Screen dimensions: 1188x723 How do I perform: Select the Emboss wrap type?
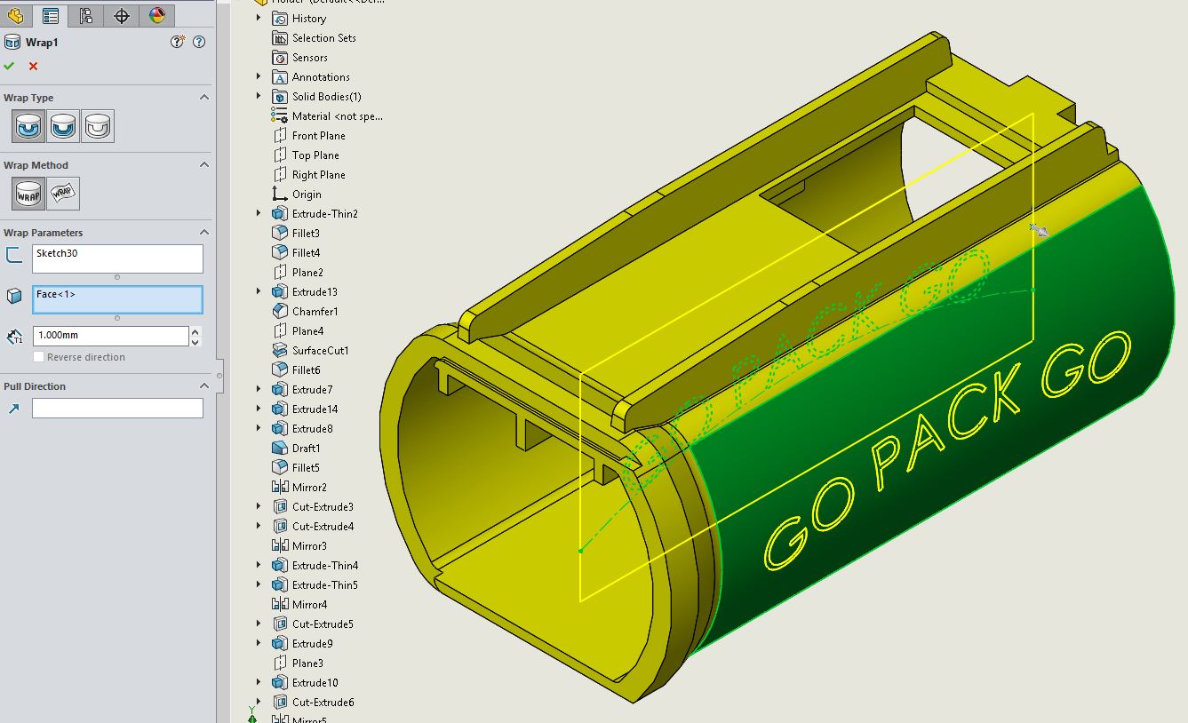tap(28, 127)
